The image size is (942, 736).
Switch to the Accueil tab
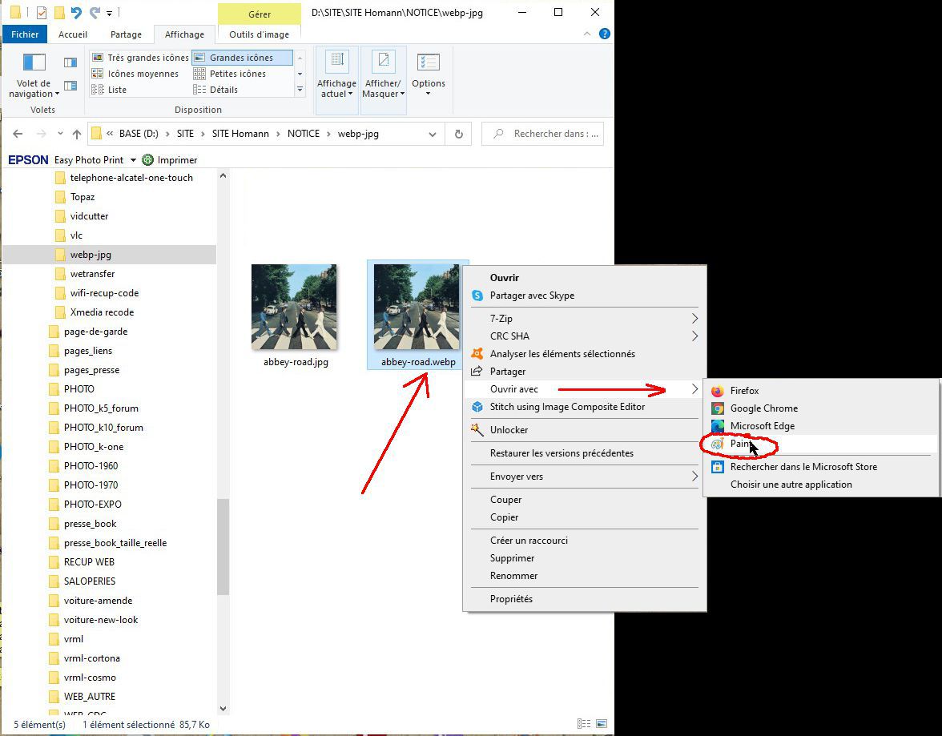pyautogui.click(x=73, y=34)
